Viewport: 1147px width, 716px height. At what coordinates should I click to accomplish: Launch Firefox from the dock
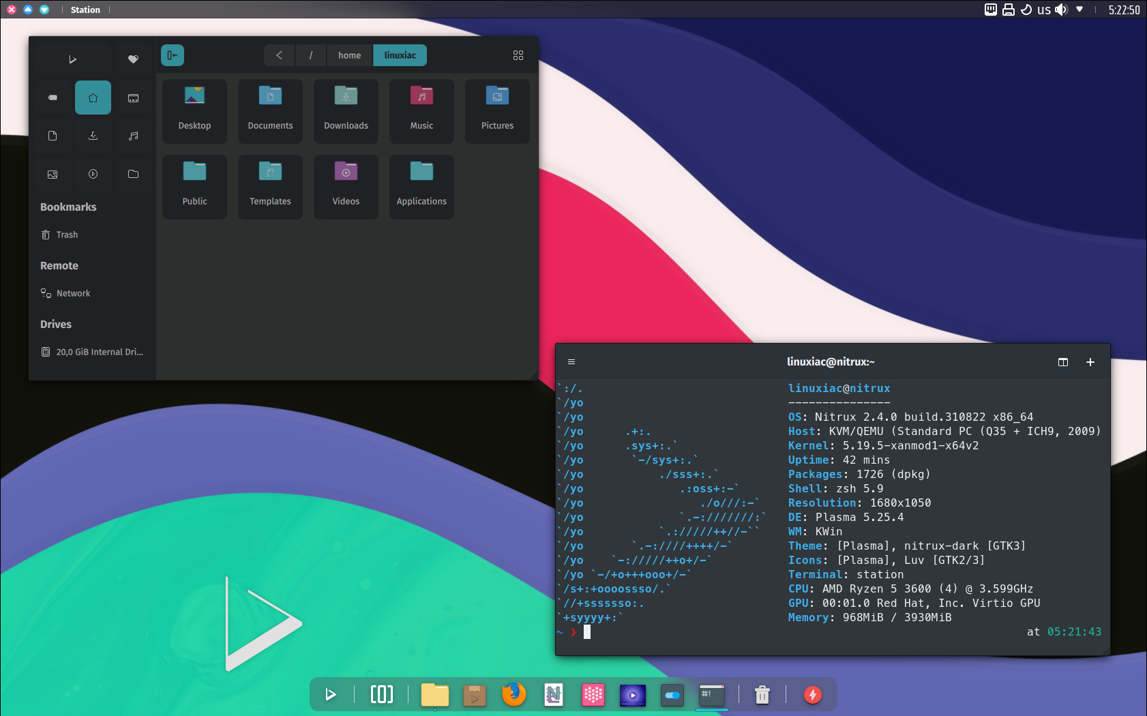coord(514,695)
